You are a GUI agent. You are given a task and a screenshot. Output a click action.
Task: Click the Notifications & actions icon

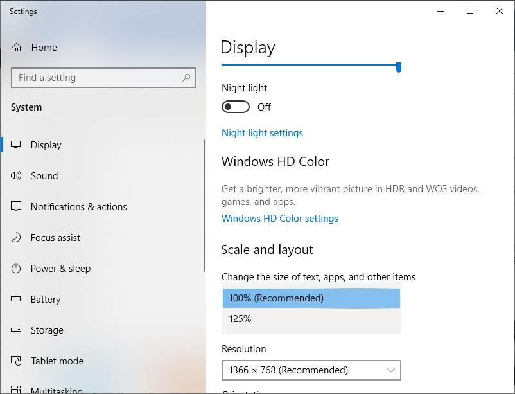click(17, 207)
